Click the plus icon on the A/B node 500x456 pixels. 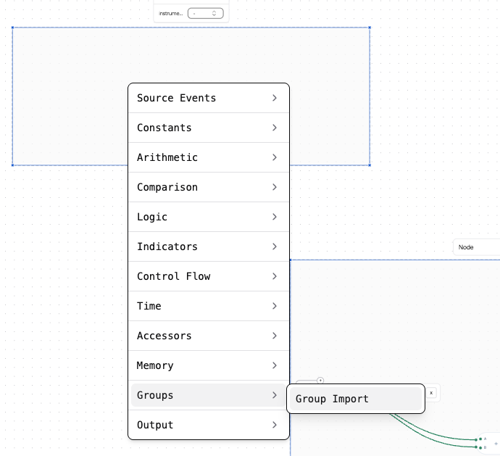(496, 444)
